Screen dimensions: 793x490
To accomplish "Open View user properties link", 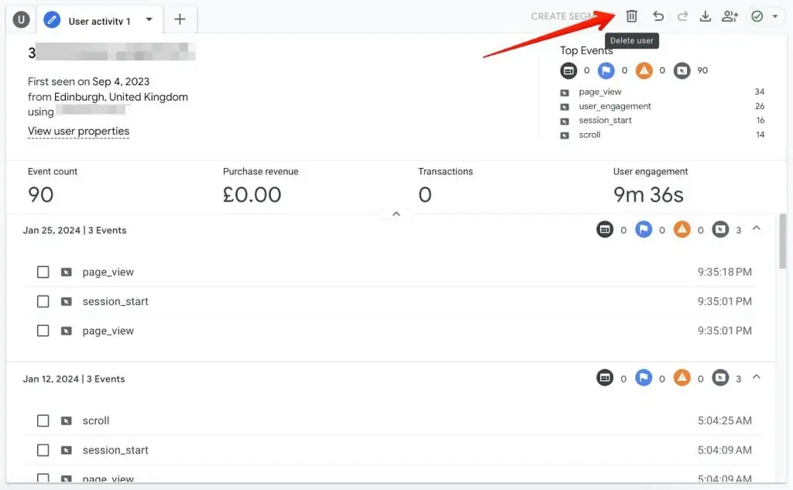I will tap(78, 131).
